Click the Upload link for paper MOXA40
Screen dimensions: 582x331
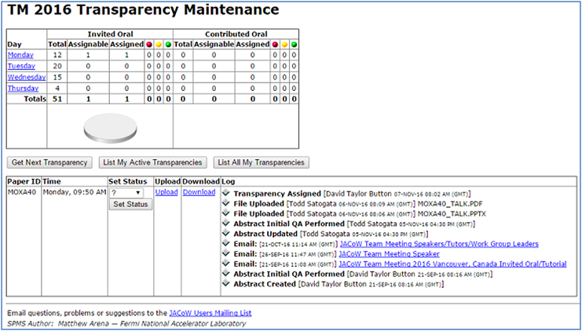coord(167,192)
